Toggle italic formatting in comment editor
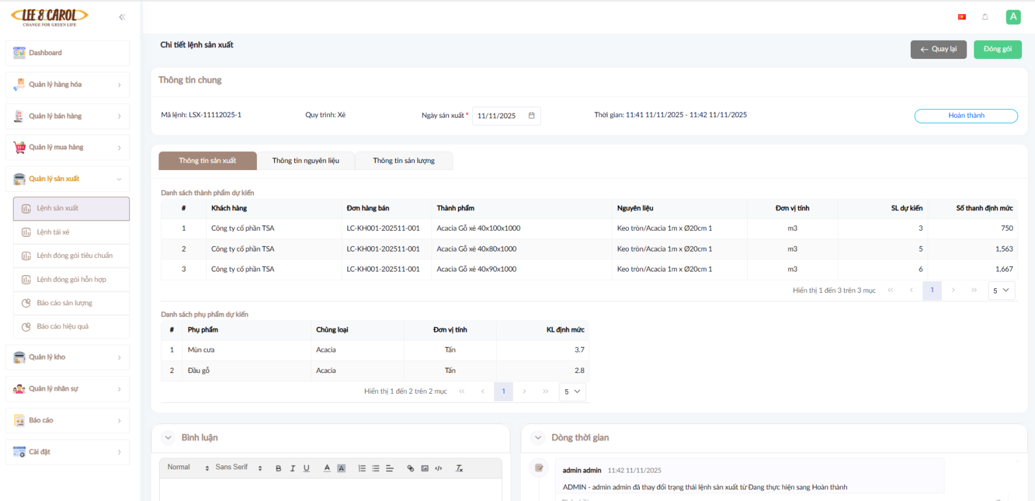 292,468
